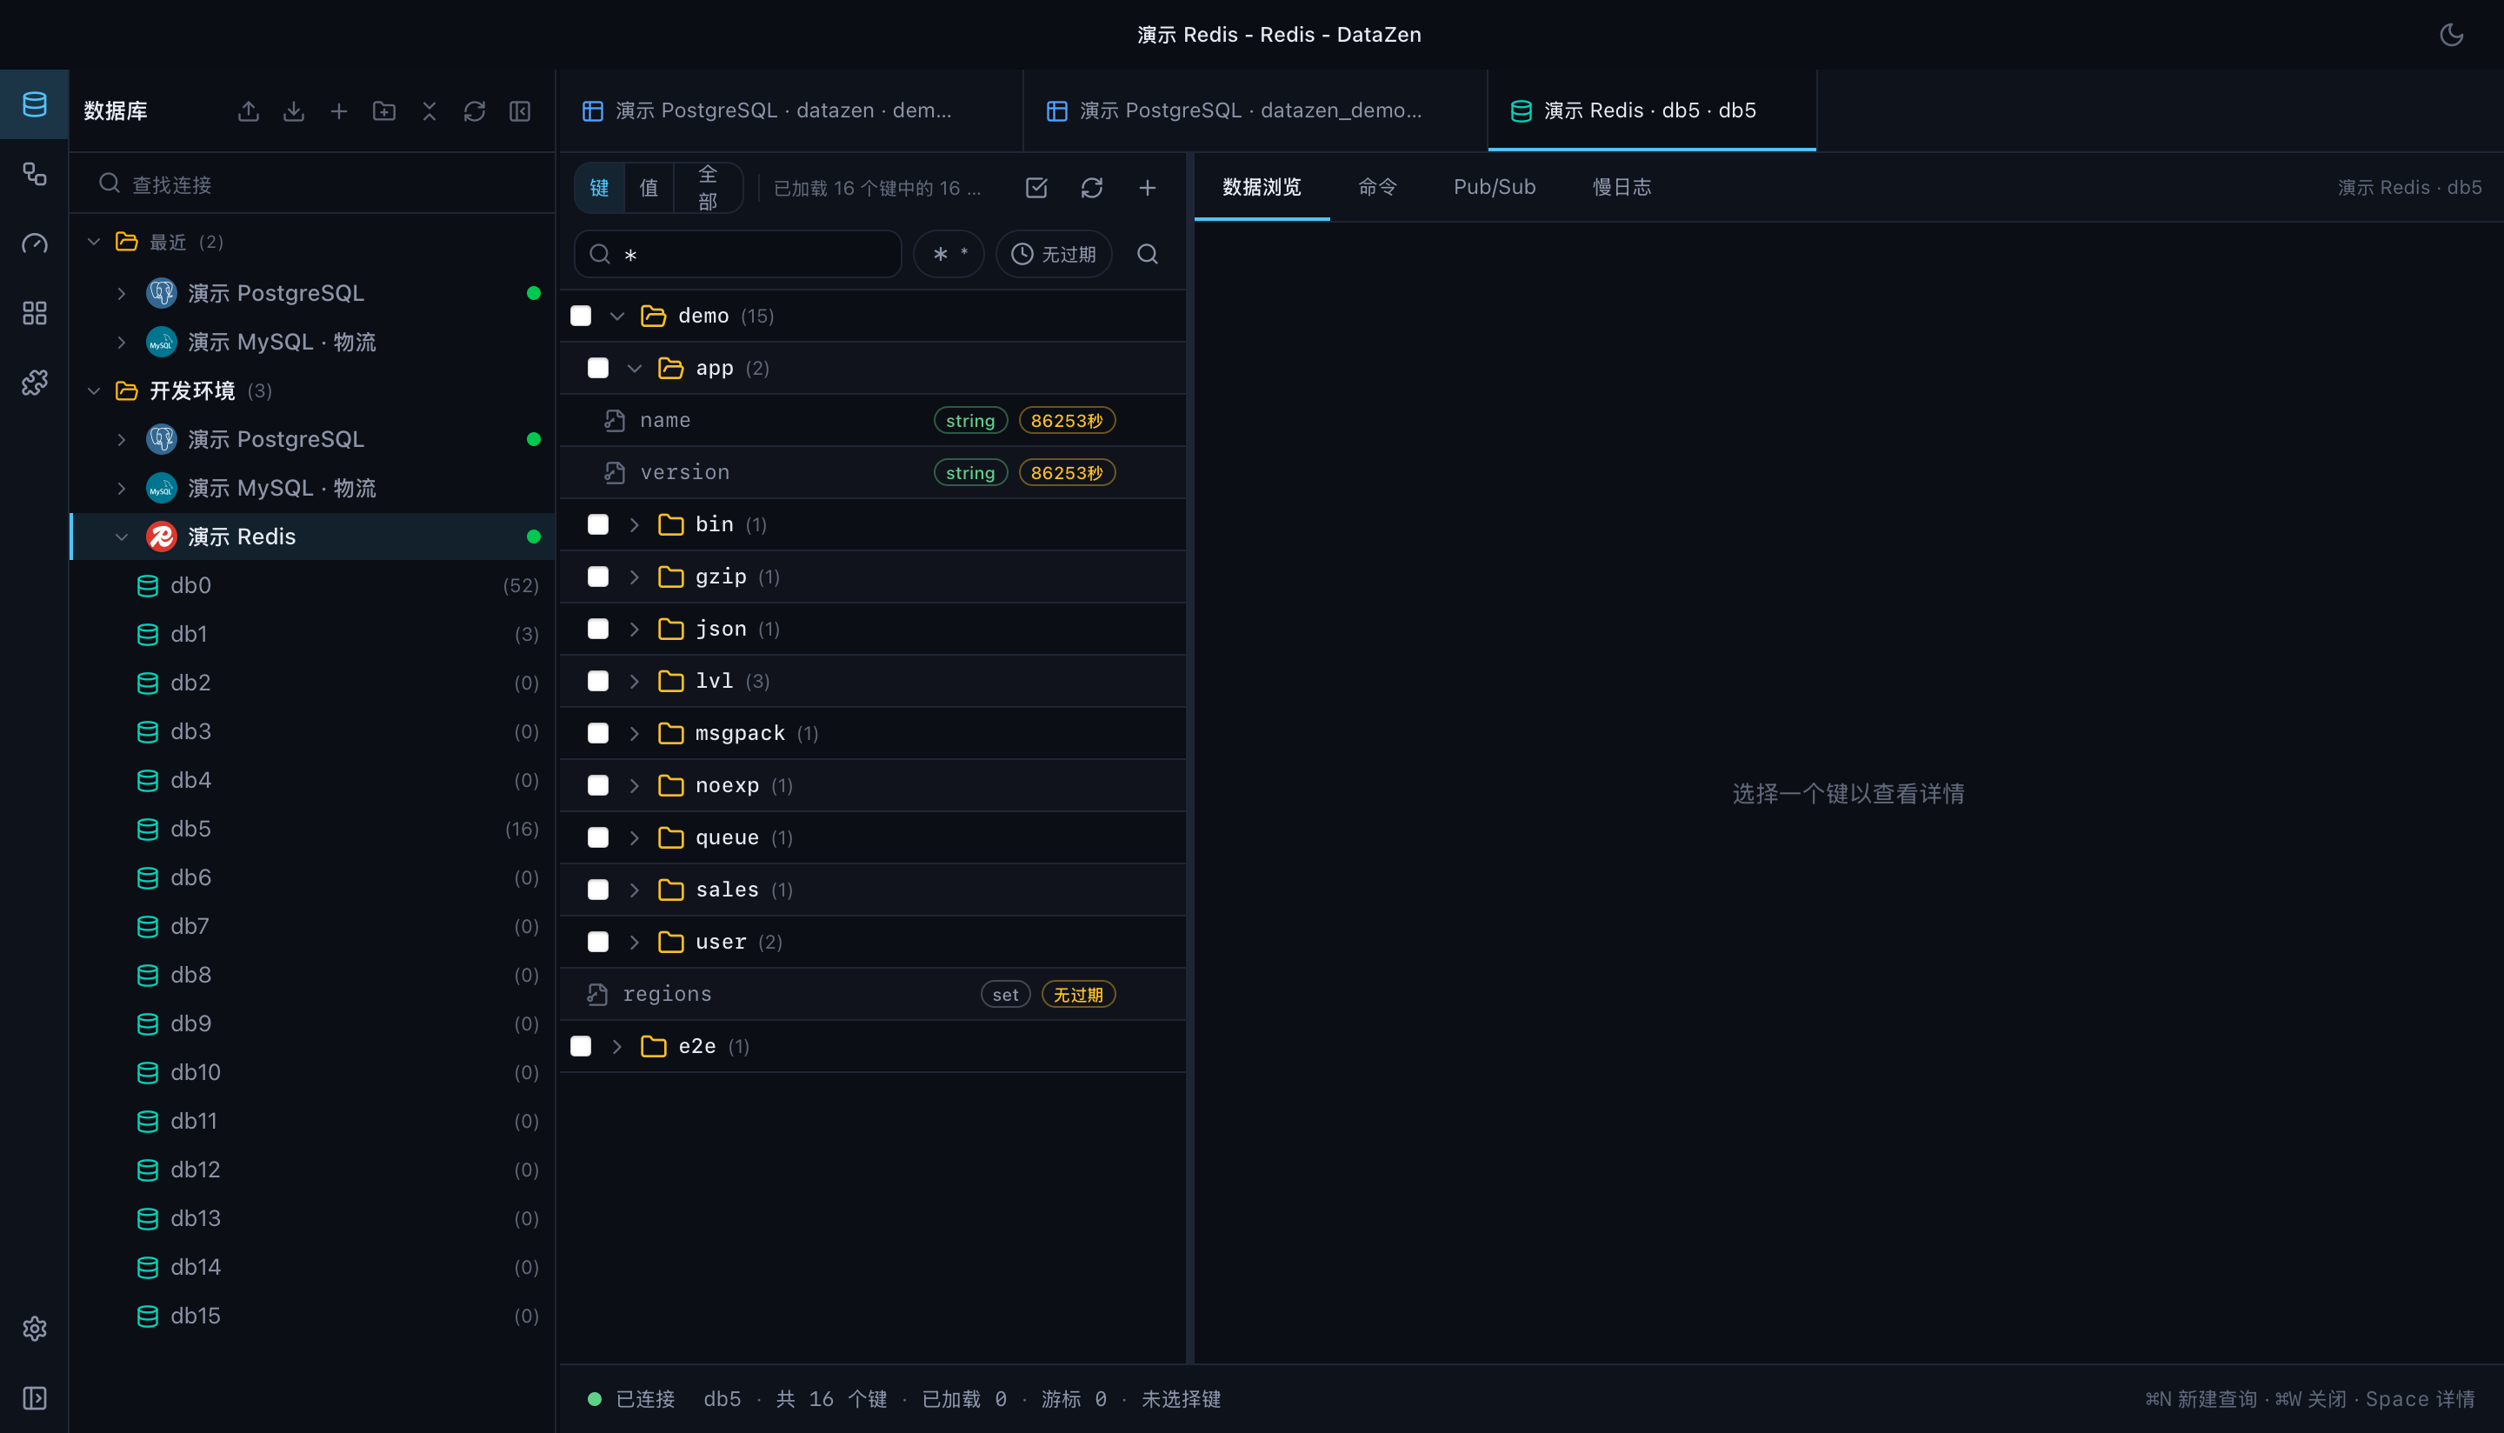Focus the 查找连接 search field
This screenshot has width=2504, height=1433.
pos(313,185)
